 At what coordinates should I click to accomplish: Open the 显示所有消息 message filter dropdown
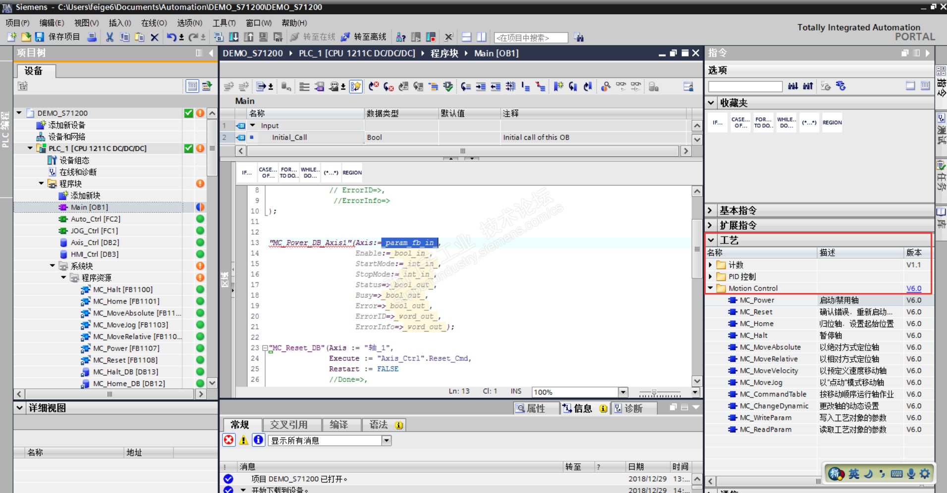click(x=387, y=441)
